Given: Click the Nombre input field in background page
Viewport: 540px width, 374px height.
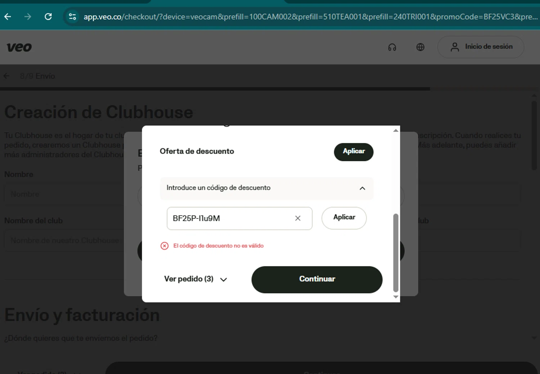Looking at the screenshot, I should click(x=65, y=194).
